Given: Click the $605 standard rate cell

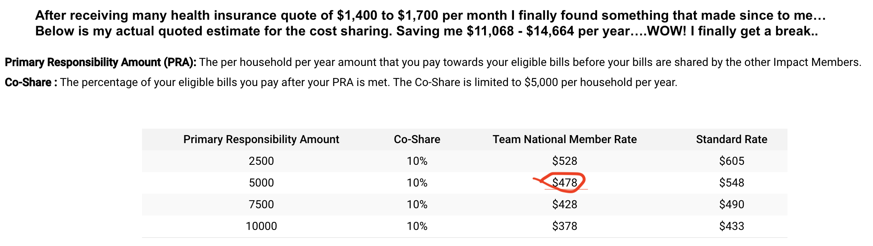Looking at the screenshot, I should (731, 161).
